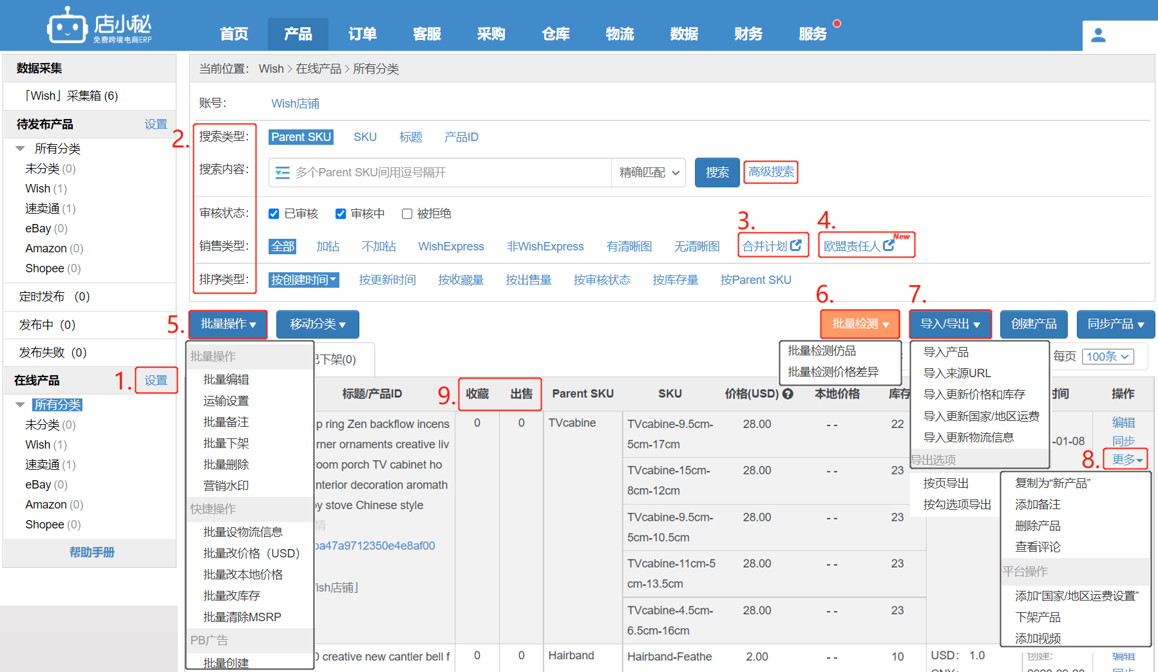Screen dimensions: 1158x672
Task: Select Shopee (0) under 待发布产品
Action: click(x=53, y=268)
